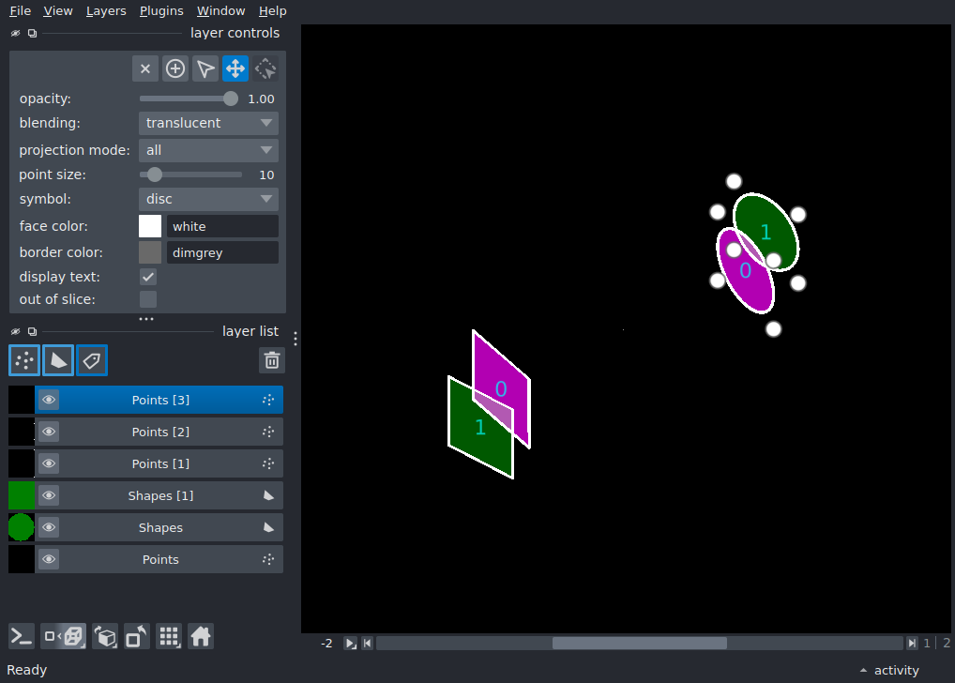The height and width of the screenshot is (683, 955).
Task: Click the face color text field
Action: click(222, 226)
